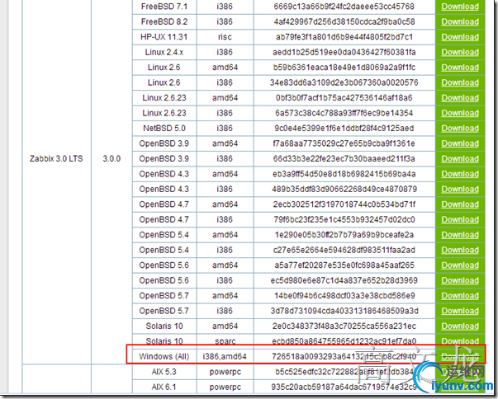Download the OpenBSD 4.3 i386 agent

click(460, 190)
